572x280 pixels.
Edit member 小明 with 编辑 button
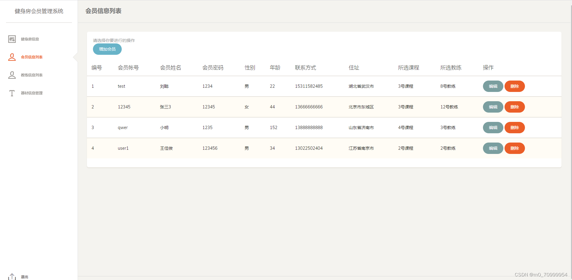[x=493, y=128]
